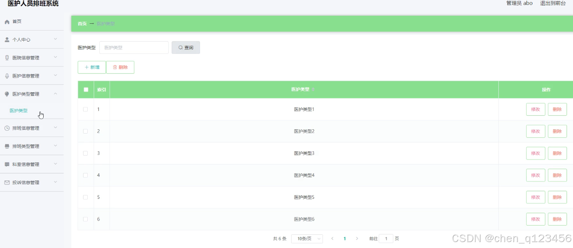Click the 新增 add button

[x=92, y=67]
